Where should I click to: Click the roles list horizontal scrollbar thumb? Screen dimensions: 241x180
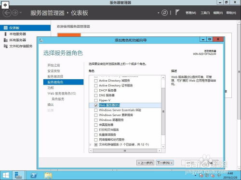coord(125,151)
